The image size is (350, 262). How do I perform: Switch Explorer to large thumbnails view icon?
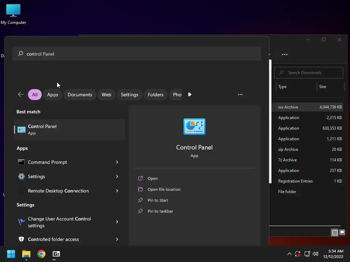(x=342, y=233)
